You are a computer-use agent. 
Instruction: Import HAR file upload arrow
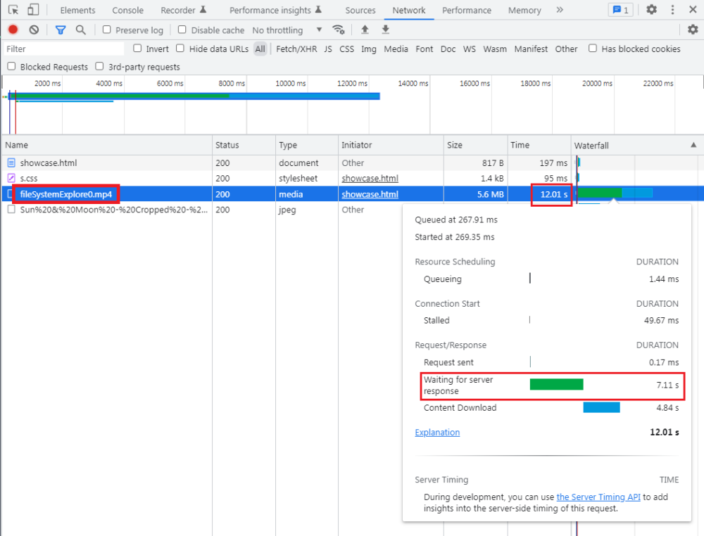[365, 30]
